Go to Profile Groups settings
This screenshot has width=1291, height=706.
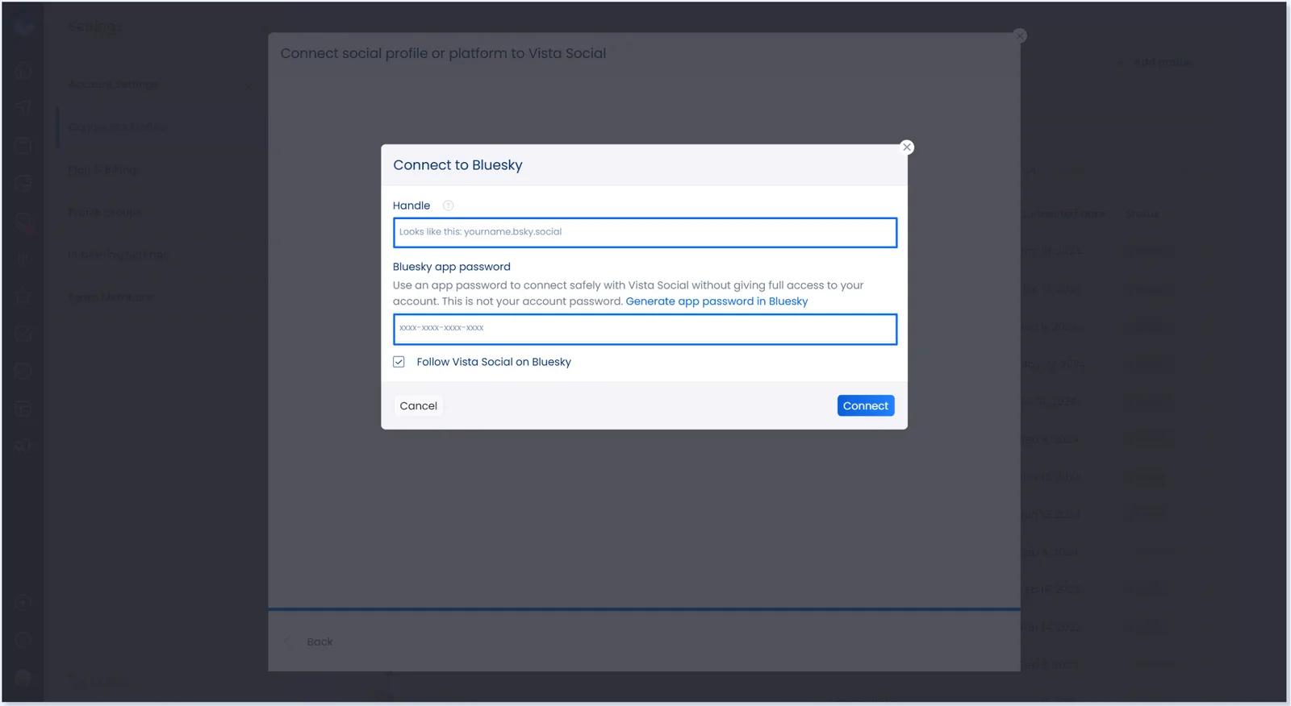pyautogui.click(x=105, y=213)
